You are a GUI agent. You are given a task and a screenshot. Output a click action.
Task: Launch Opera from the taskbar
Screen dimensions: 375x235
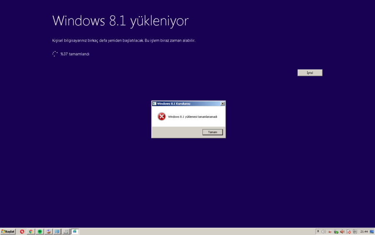[x=22, y=231]
